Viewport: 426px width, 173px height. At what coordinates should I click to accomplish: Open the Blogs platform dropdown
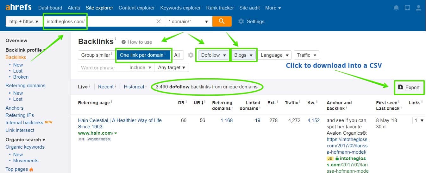coord(243,55)
